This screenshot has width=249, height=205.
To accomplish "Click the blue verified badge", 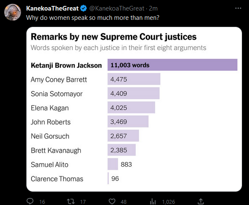I will click(x=84, y=8).
